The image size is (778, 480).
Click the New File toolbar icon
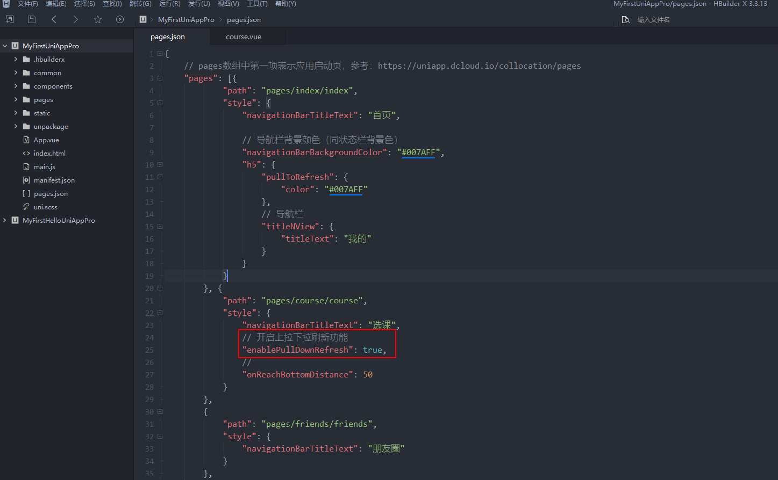coord(10,19)
